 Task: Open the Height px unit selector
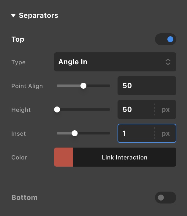tap(165, 109)
